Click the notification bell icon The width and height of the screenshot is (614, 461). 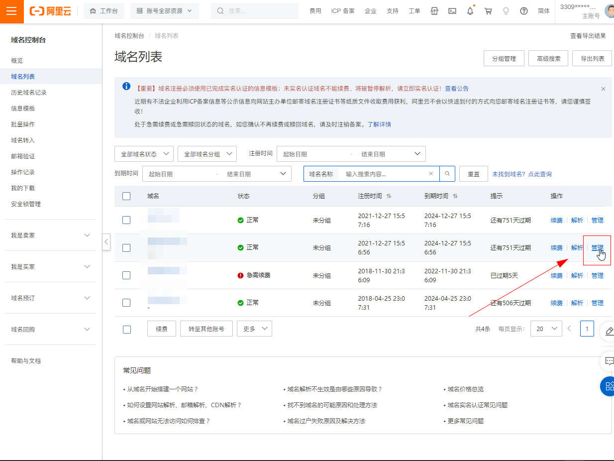(x=470, y=11)
